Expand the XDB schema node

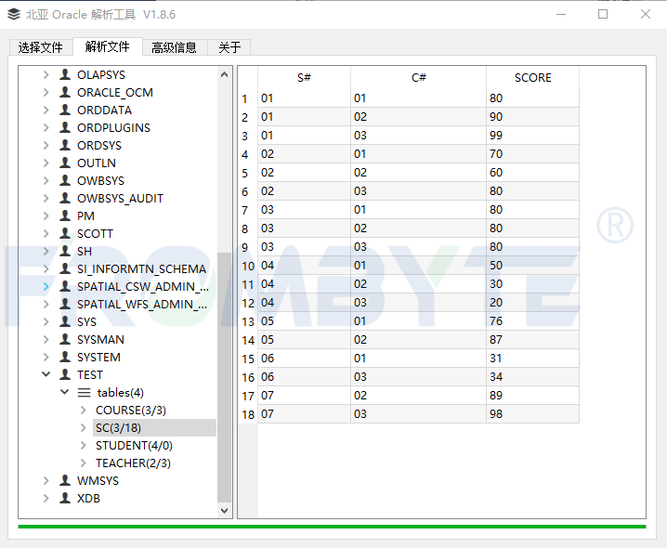(x=46, y=499)
